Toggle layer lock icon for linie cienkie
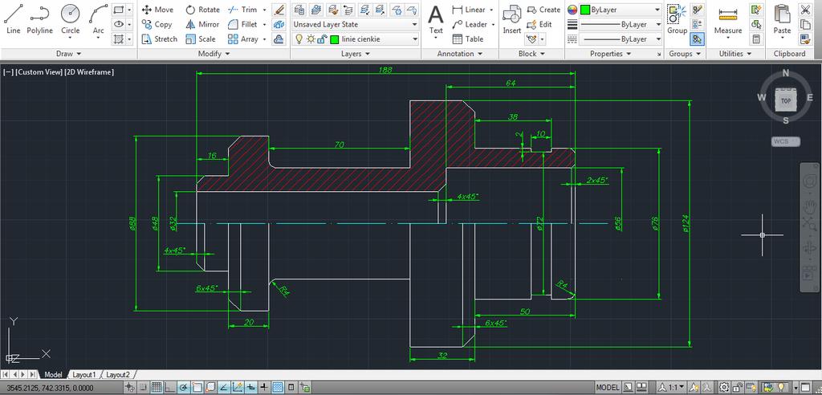This screenshot has width=822, height=395. [x=323, y=39]
